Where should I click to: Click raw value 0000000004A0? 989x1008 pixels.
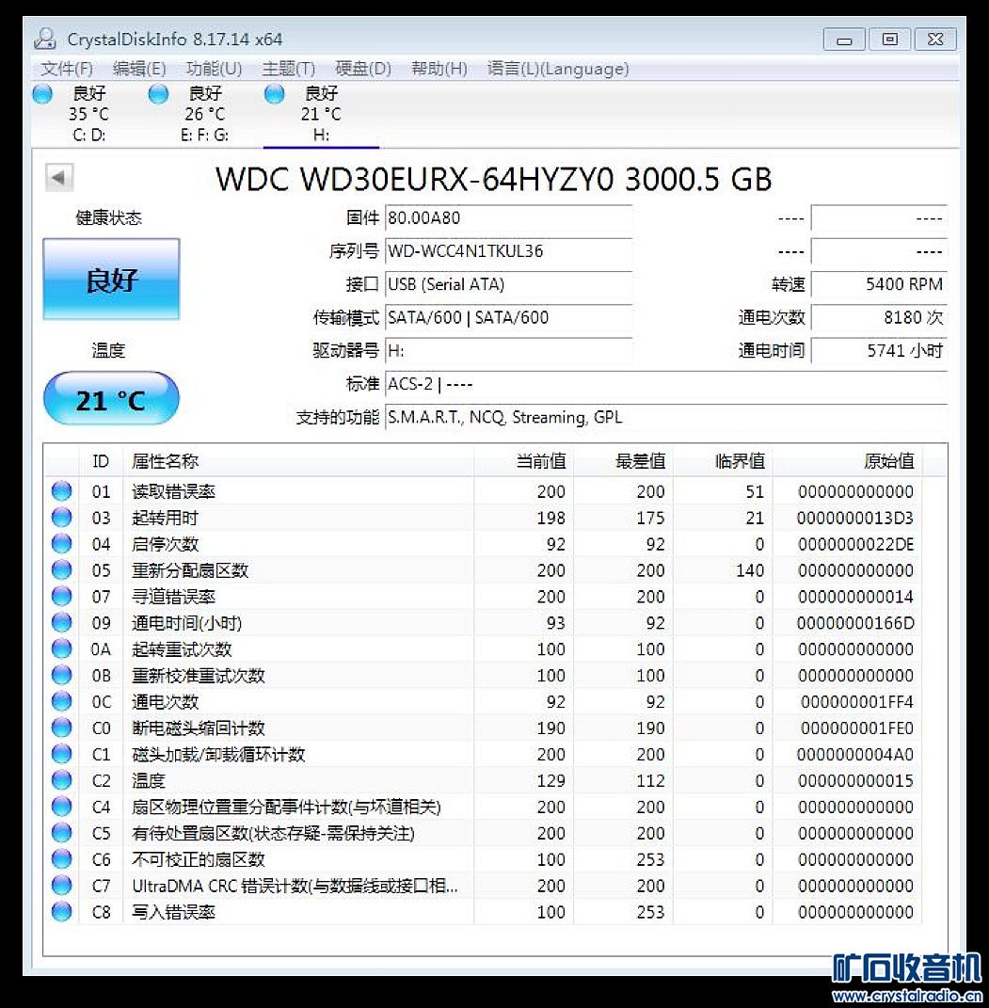pyautogui.click(x=854, y=755)
